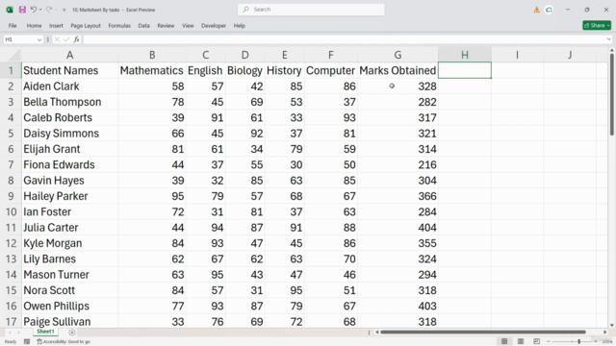Screen dimensions: 616x346
Task: Undo the last action
Action: [x=33, y=10]
